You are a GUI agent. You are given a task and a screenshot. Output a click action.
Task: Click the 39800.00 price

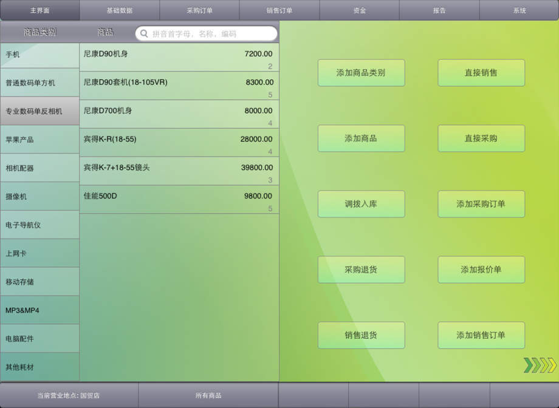(x=256, y=168)
